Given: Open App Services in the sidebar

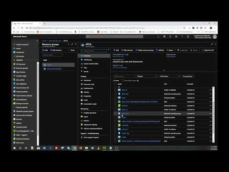Looking at the screenshot, I should [x=19, y=72].
